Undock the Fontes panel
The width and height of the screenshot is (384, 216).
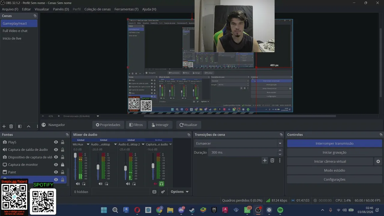pyautogui.click(x=67, y=135)
